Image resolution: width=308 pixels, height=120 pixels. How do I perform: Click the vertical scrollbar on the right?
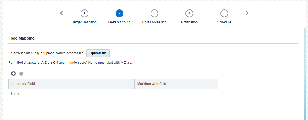(x=305, y=74)
